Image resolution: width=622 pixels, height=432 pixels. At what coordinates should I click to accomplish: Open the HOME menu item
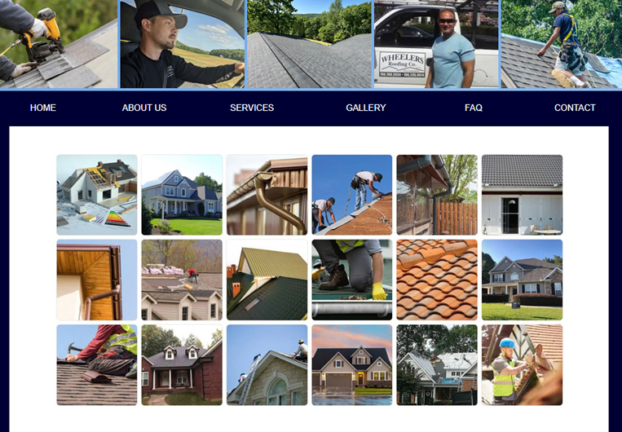click(43, 108)
